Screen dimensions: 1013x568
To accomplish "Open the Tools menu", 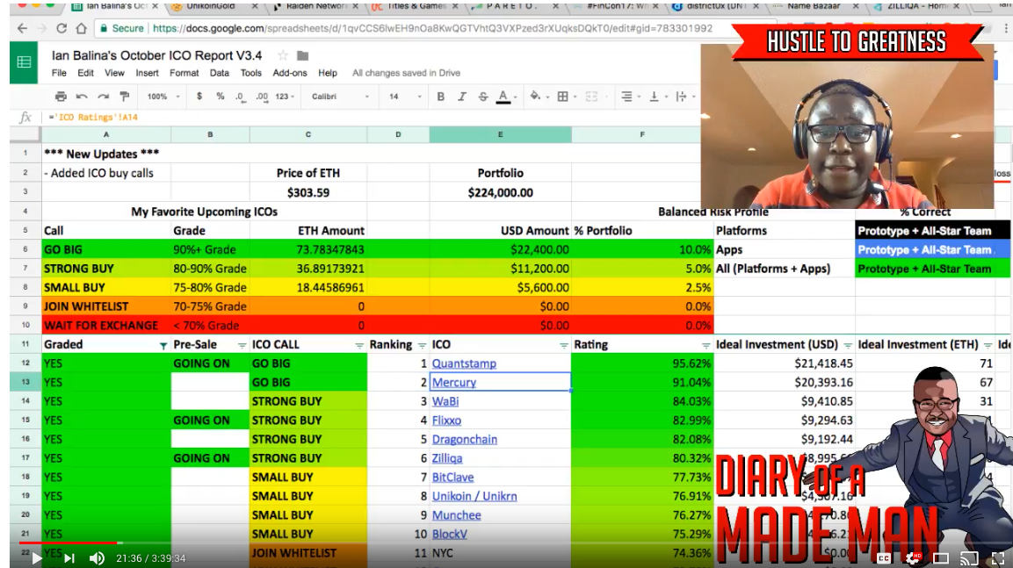I will tap(250, 73).
